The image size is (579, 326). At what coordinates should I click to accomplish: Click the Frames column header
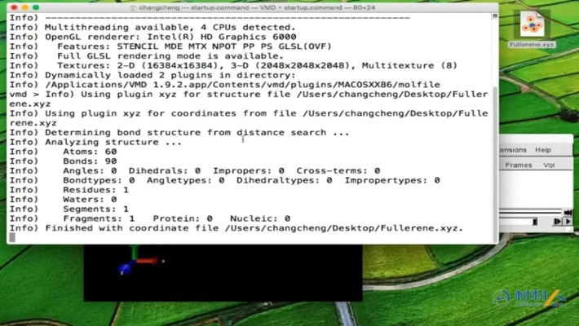click(x=518, y=165)
